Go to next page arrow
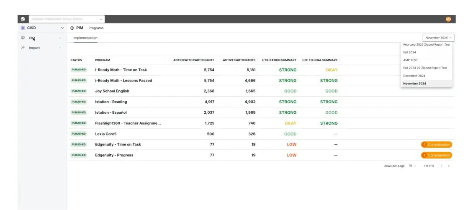 pos(449,166)
